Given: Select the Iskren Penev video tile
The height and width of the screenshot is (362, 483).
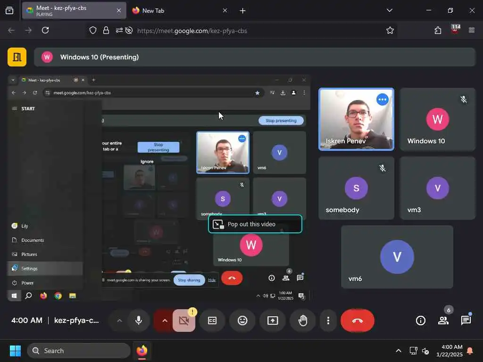Looking at the screenshot, I should tap(356, 119).
